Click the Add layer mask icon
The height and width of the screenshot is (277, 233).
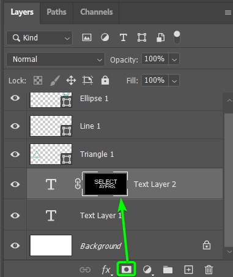pos(127,270)
